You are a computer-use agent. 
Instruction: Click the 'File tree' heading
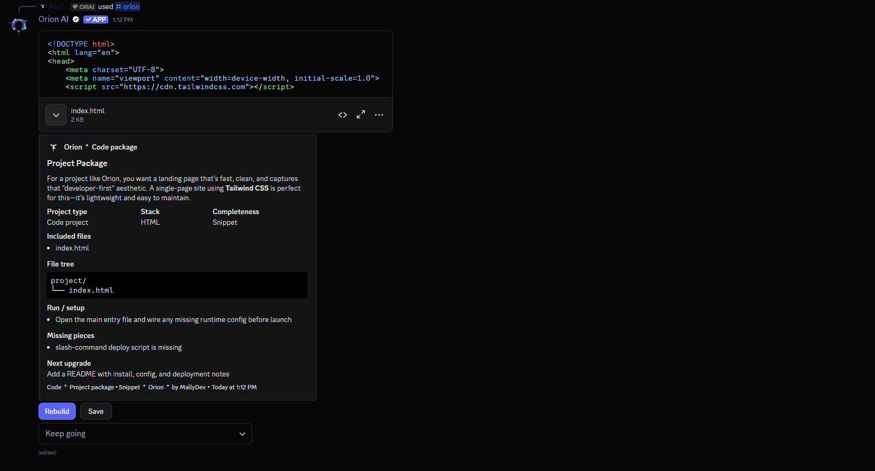coord(60,264)
